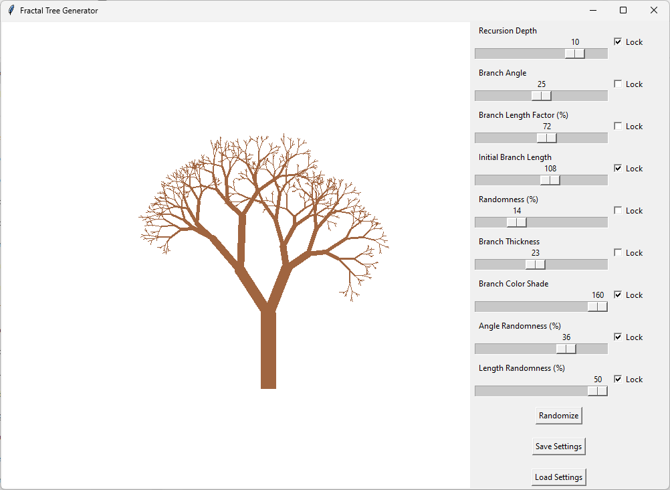670x490 pixels.
Task: Enable Lock for Randomness percentage
Action: click(619, 210)
